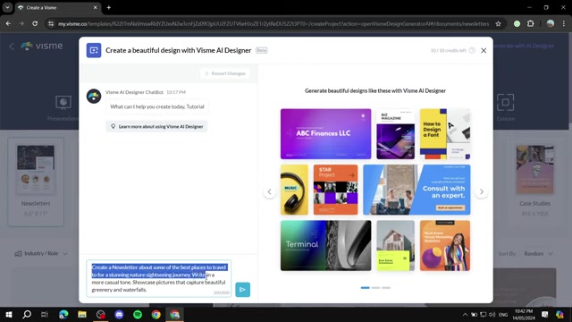The height and width of the screenshot is (322, 572).
Task: Open a new browser tab
Action: click(x=109, y=7)
